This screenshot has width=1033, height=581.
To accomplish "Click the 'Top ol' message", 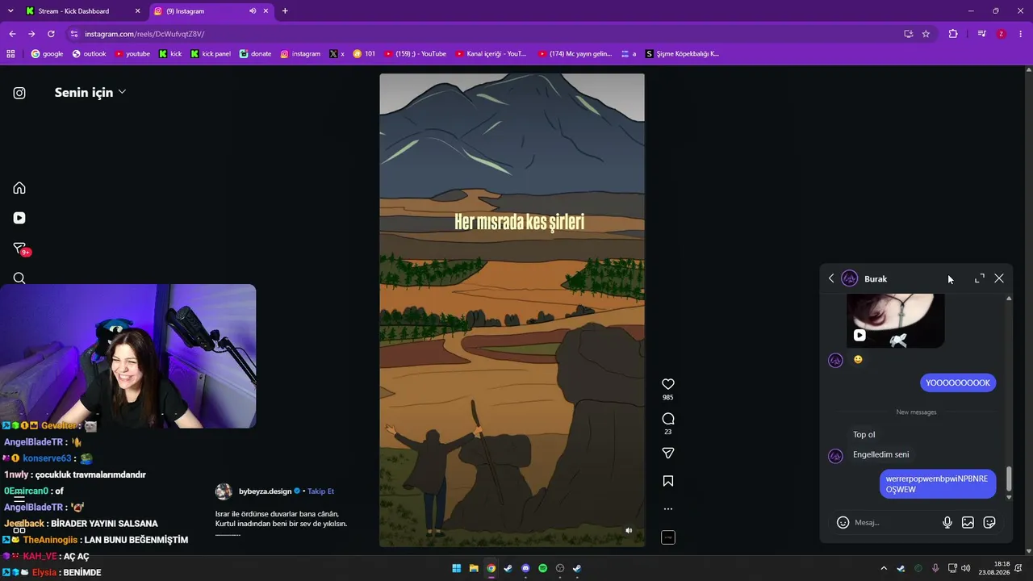I will 864,434.
